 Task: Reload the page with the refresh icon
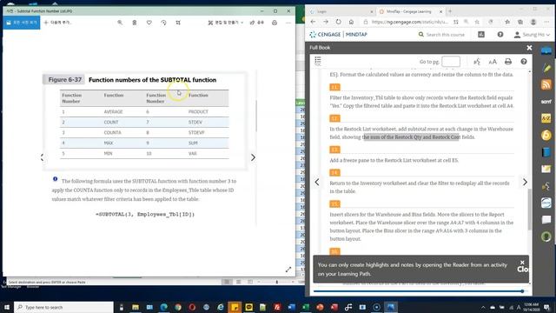[x=338, y=22]
